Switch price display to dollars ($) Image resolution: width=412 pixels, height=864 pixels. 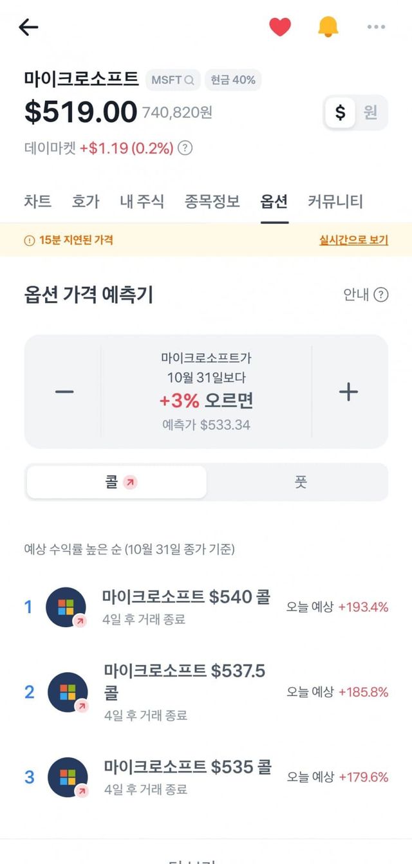coord(340,113)
